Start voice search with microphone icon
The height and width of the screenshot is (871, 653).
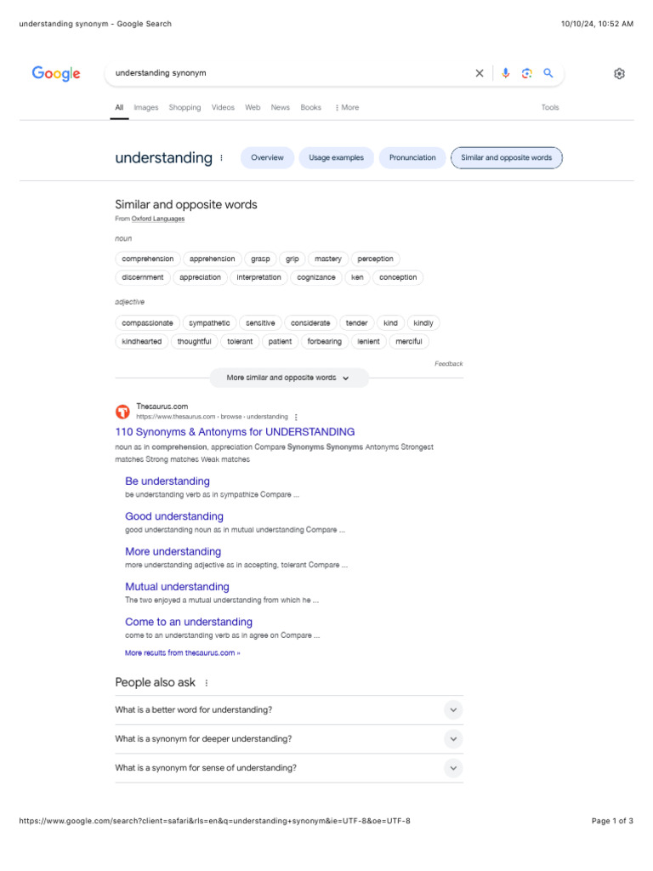506,73
